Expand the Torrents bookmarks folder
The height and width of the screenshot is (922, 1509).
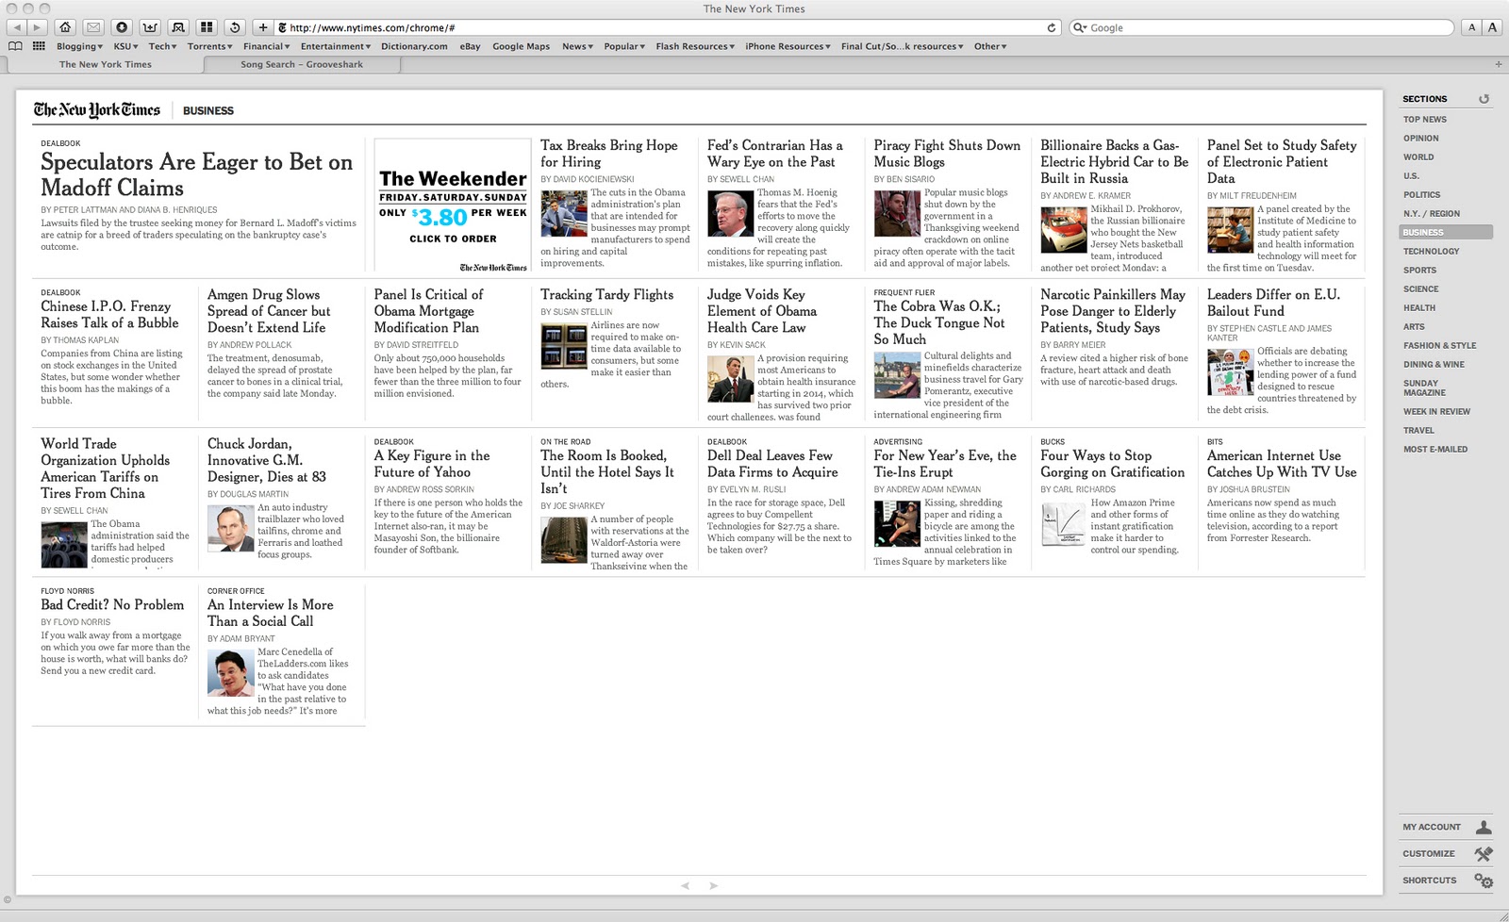pyautogui.click(x=209, y=46)
